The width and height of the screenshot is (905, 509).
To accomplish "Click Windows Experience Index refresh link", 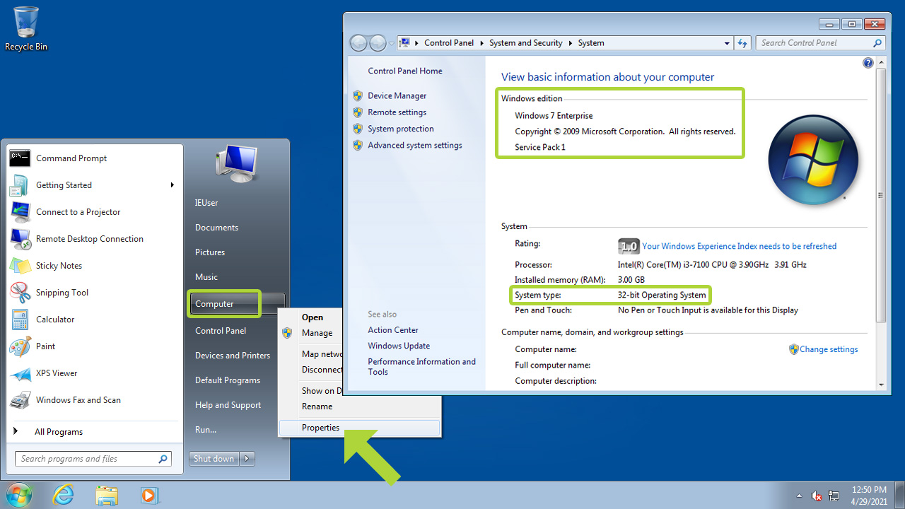I will (739, 247).
